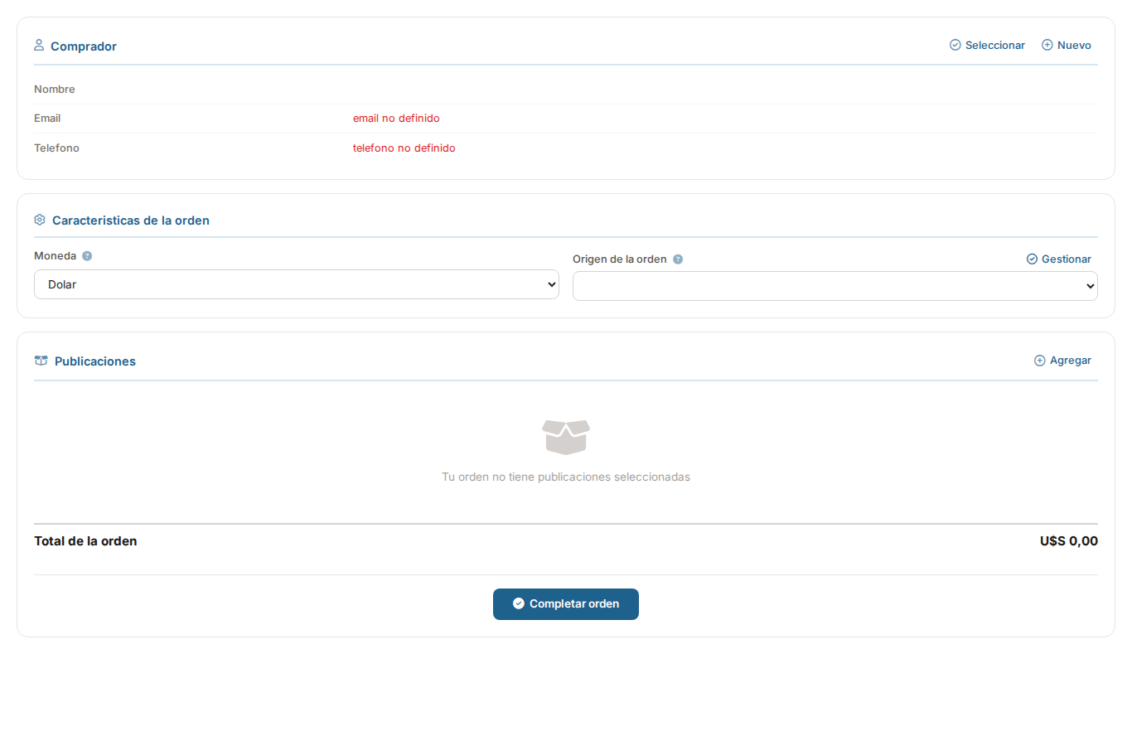
Task: Click the check circle icon beside Seleccionar
Action: (955, 45)
